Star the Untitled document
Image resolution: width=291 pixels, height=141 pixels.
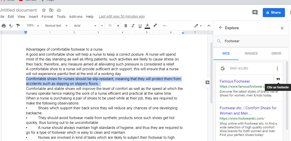[x=44, y=10]
